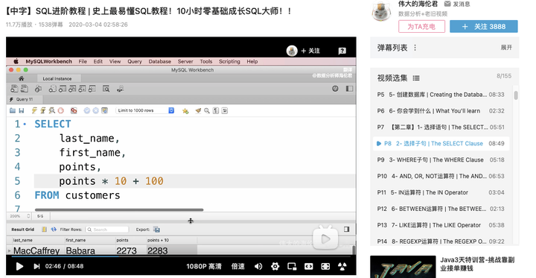The height and width of the screenshot is (278, 536).
Task: Toggle the video playlist view icon
Action: pos(416,78)
